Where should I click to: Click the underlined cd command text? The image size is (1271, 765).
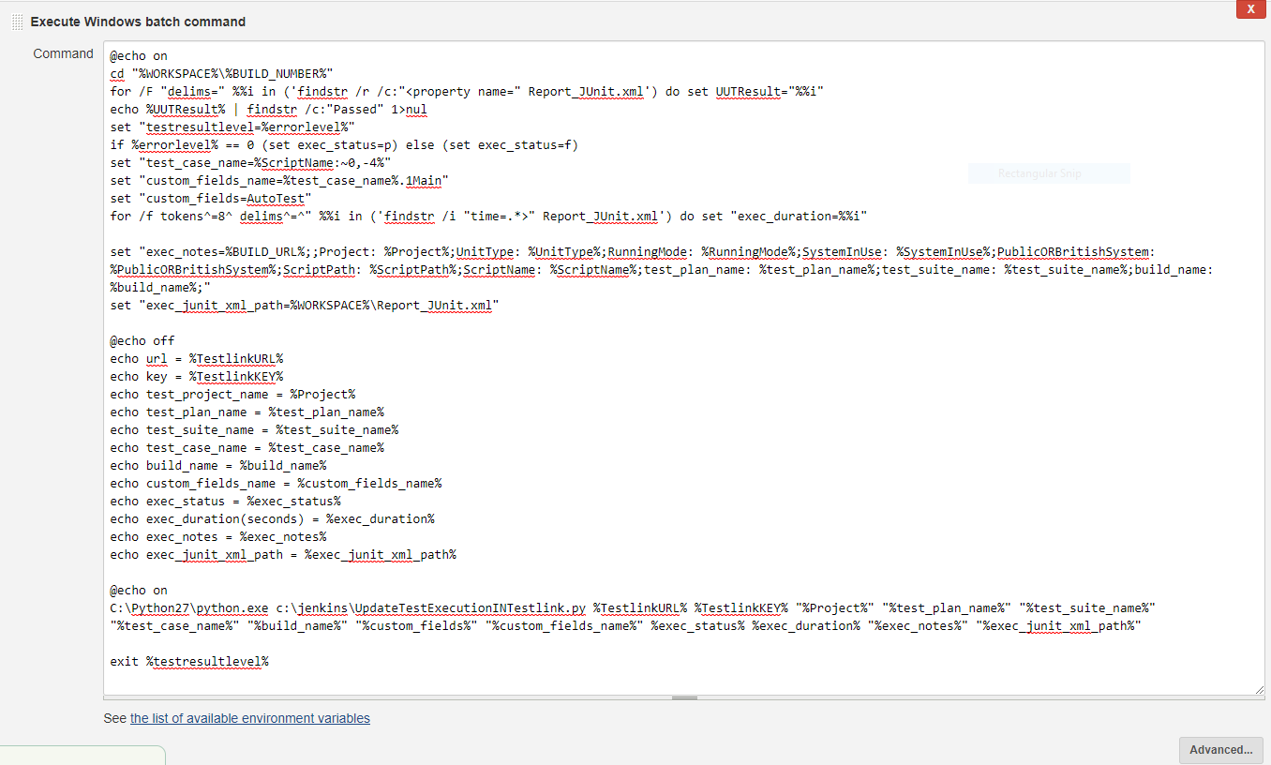(x=114, y=73)
